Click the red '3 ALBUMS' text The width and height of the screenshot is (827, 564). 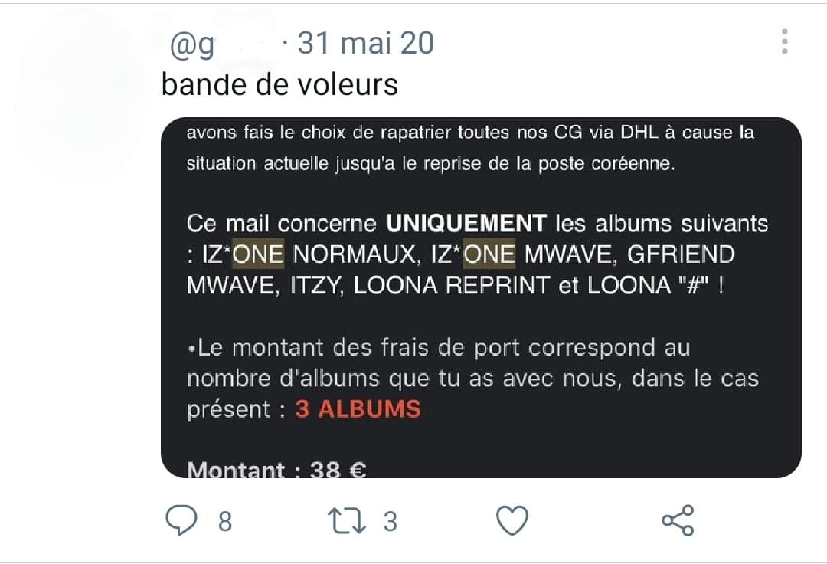tap(358, 409)
